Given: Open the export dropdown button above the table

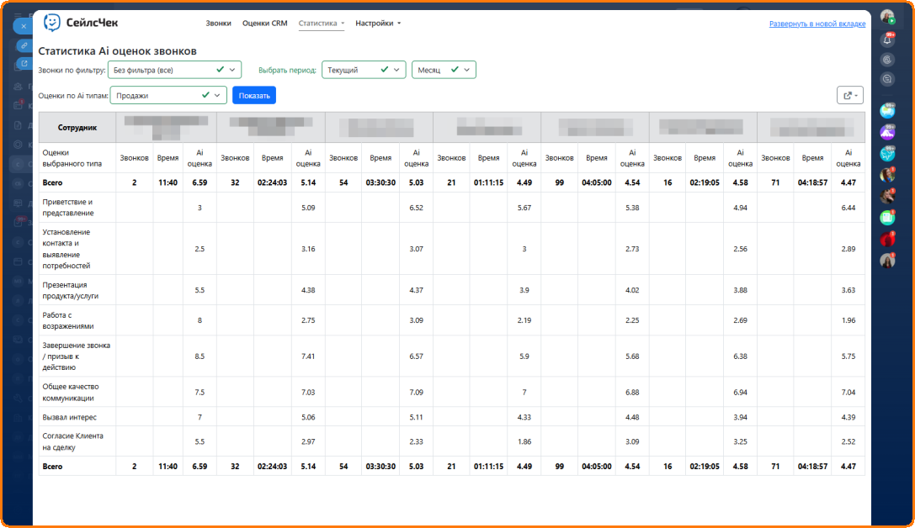Looking at the screenshot, I should click(x=850, y=96).
